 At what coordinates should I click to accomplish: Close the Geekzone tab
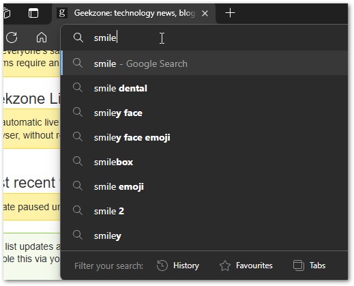coord(205,14)
